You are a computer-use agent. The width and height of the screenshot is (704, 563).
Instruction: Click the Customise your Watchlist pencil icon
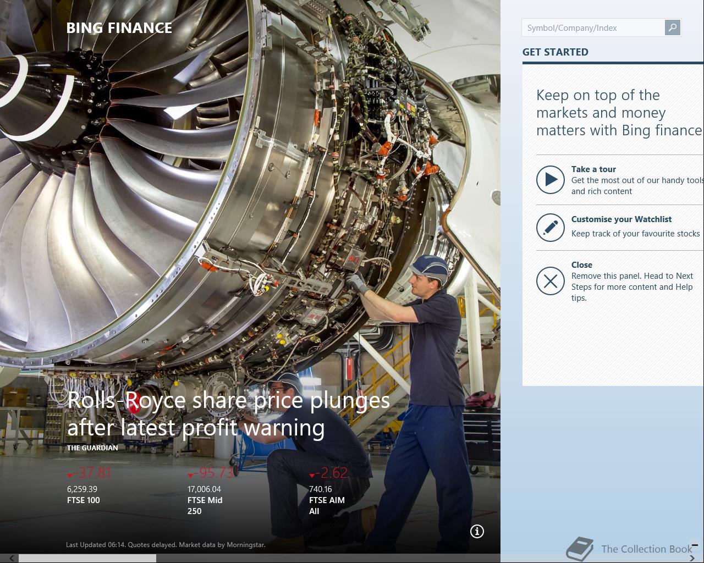(x=551, y=228)
